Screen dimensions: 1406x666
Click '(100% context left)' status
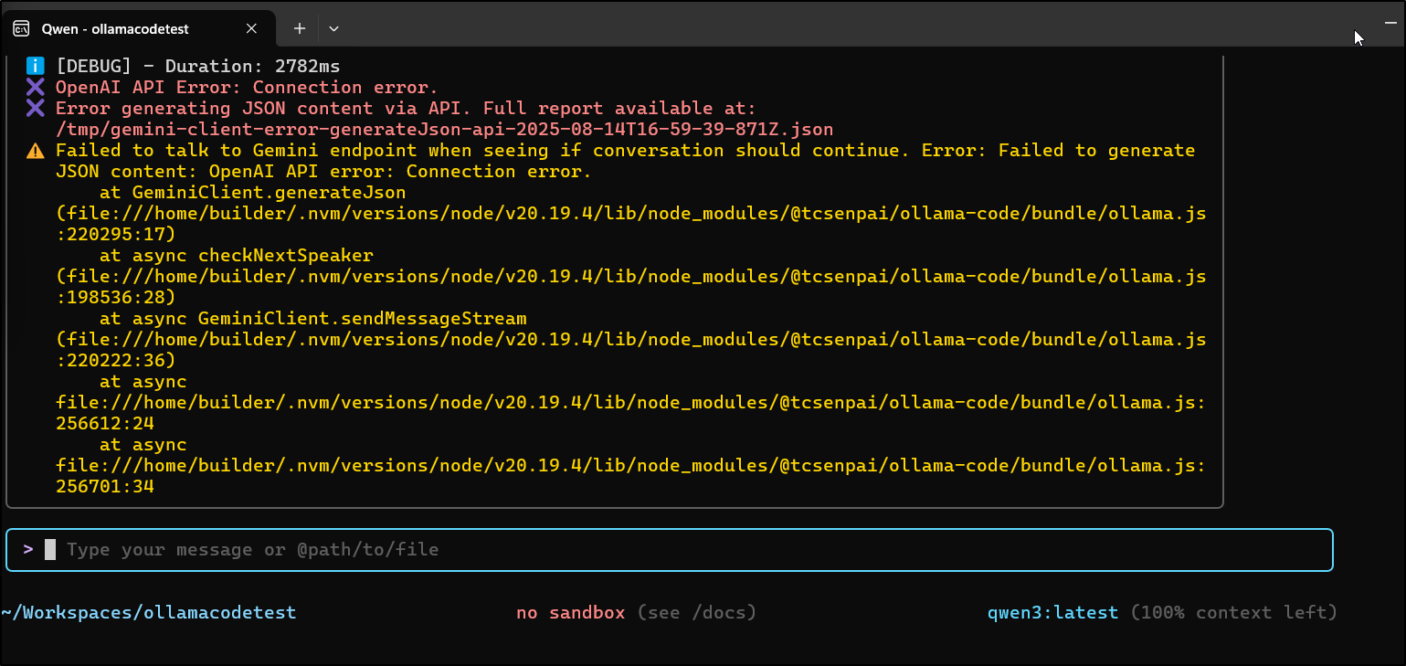point(1233,612)
